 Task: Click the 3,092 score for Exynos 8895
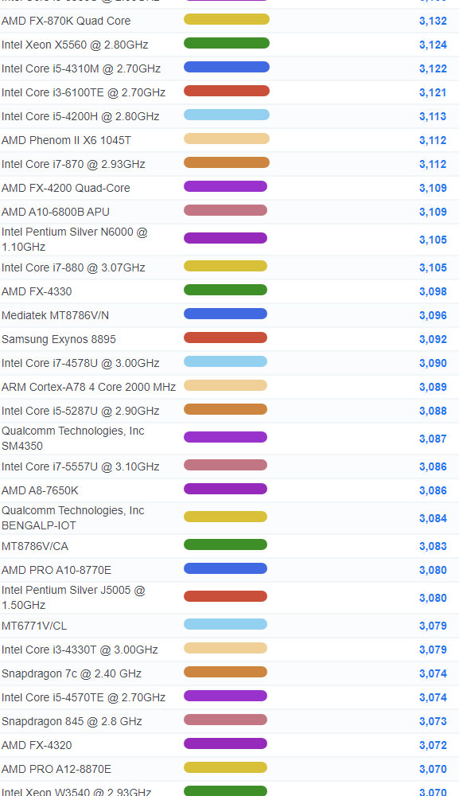(x=433, y=339)
